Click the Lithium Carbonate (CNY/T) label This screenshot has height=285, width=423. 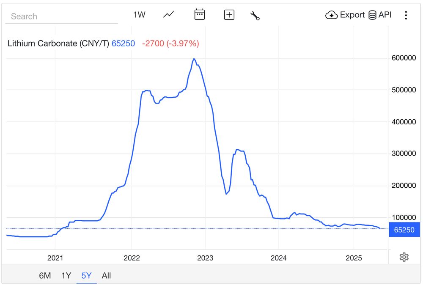(x=58, y=44)
